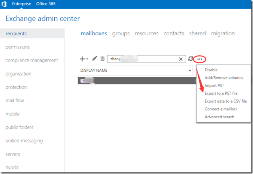Viewport: 253px width, 174px height.
Task: Go to compliance management
Action: pos(32,60)
